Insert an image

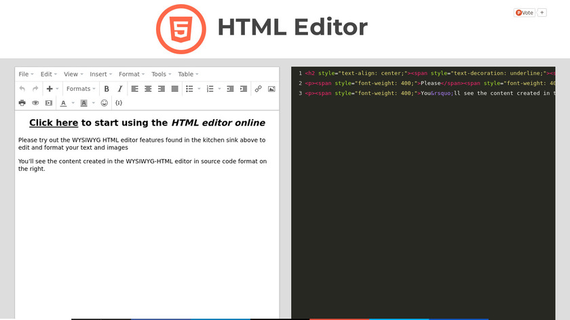point(271,89)
